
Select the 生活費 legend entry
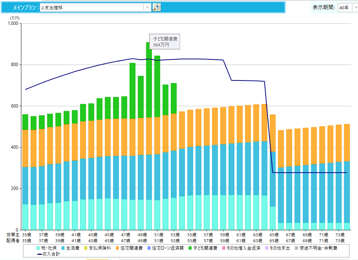pyautogui.click(x=73, y=248)
